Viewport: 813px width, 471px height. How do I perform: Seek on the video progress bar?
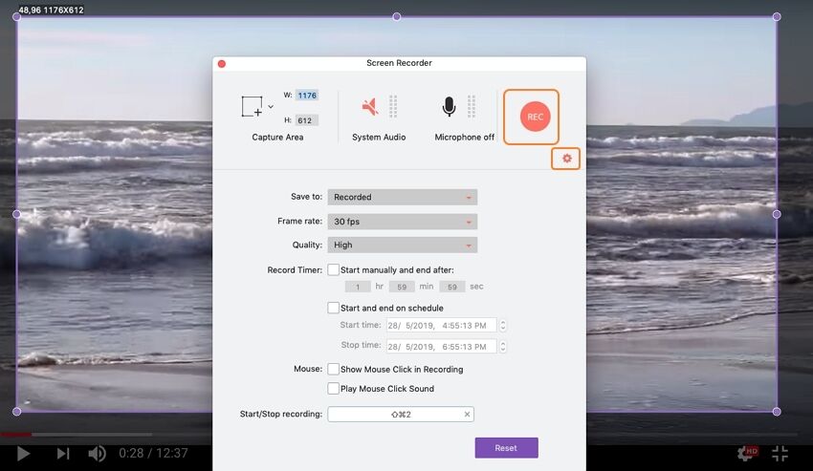point(398,434)
